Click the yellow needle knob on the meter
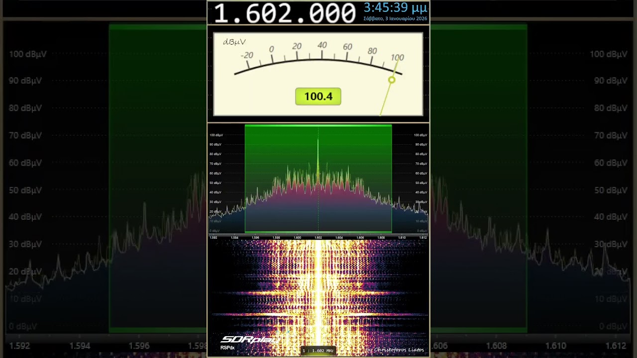This screenshot has height=358, width=637. [x=392, y=80]
